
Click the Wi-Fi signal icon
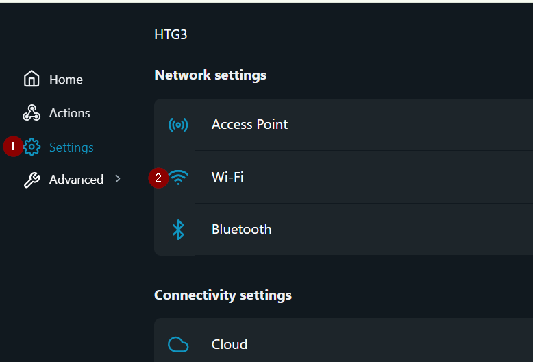click(x=179, y=178)
